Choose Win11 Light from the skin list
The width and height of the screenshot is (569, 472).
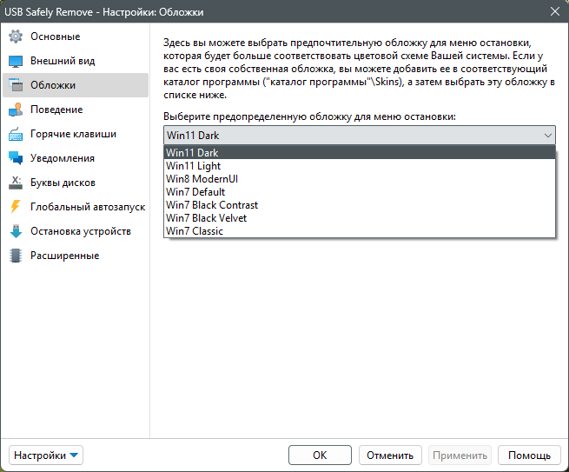pos(194,166)
